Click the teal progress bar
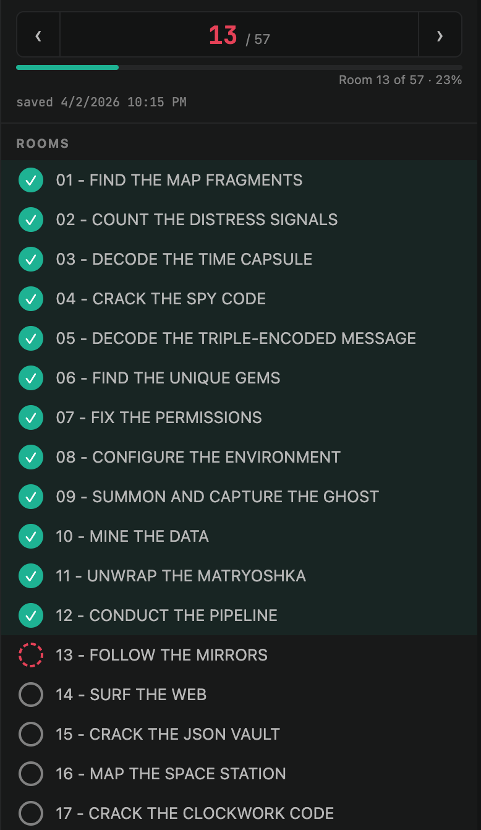Screen dimensions: 481x830 [x=67, y=67]
